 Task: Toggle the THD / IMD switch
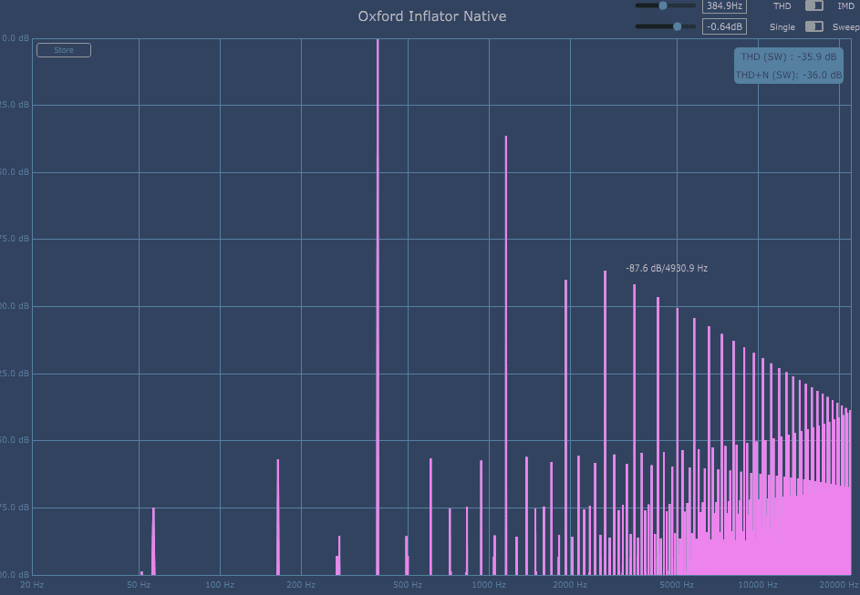pos(813,6)
